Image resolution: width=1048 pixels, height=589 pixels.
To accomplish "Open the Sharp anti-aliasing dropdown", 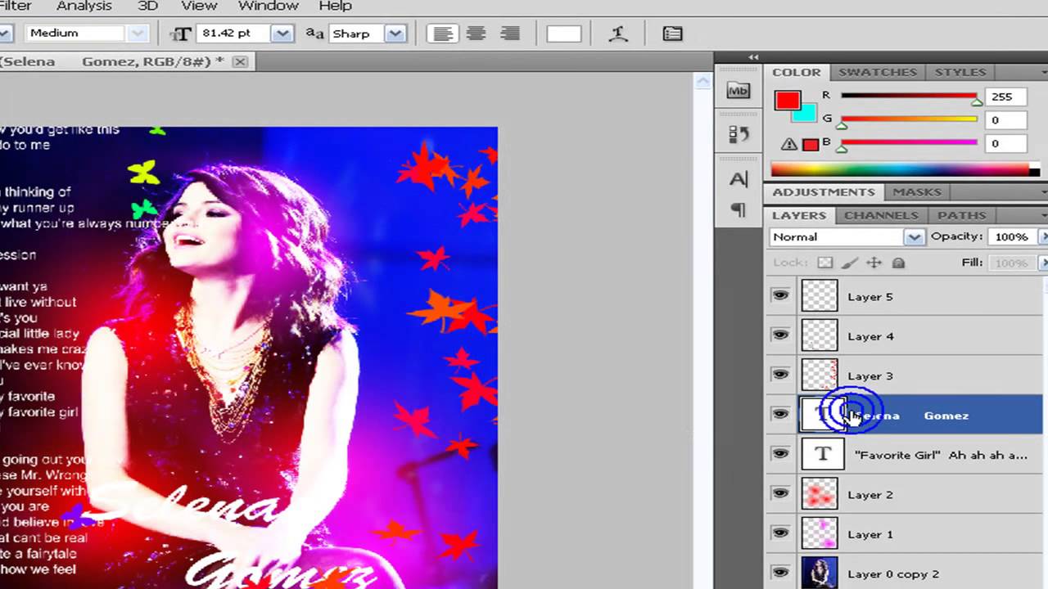I will point(396,34).
